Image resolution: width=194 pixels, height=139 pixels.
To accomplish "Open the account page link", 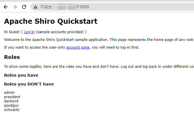I will [78, 47].
